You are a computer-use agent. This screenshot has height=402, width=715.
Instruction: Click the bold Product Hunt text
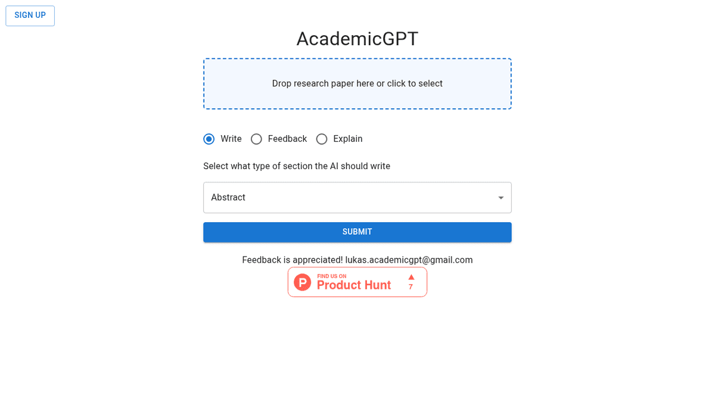354,285
